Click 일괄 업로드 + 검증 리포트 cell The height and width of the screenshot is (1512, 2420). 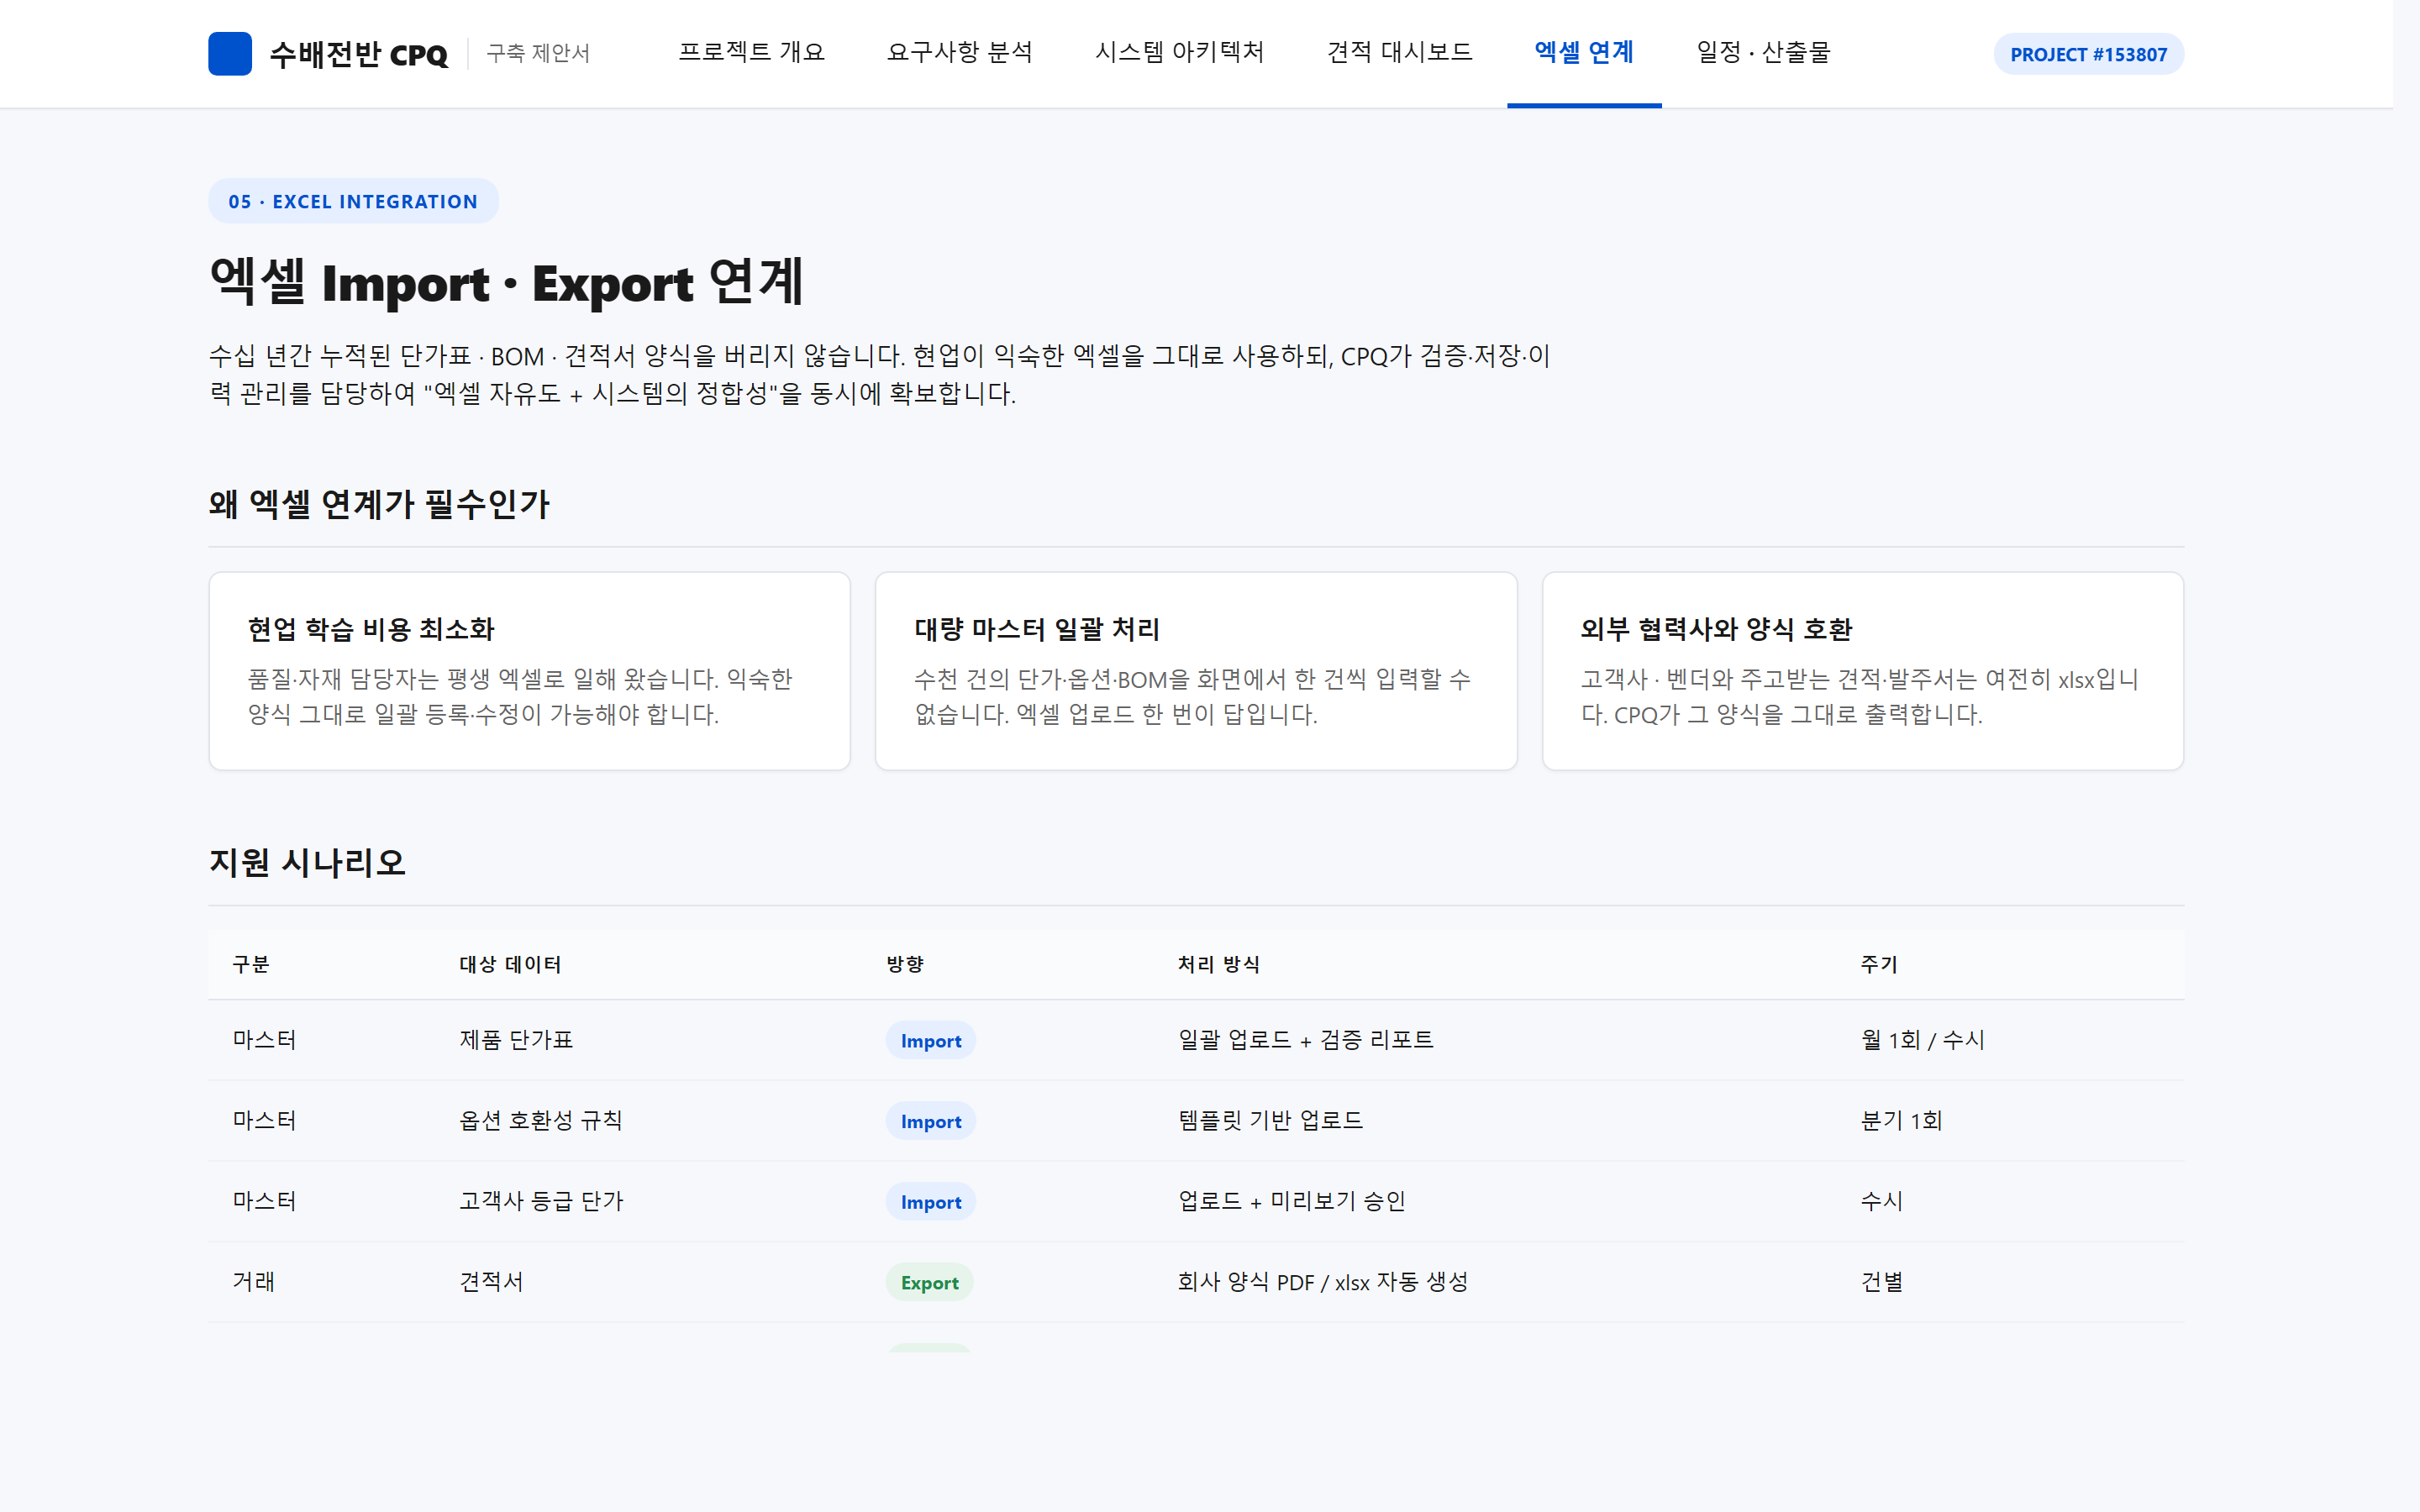1306,1040
